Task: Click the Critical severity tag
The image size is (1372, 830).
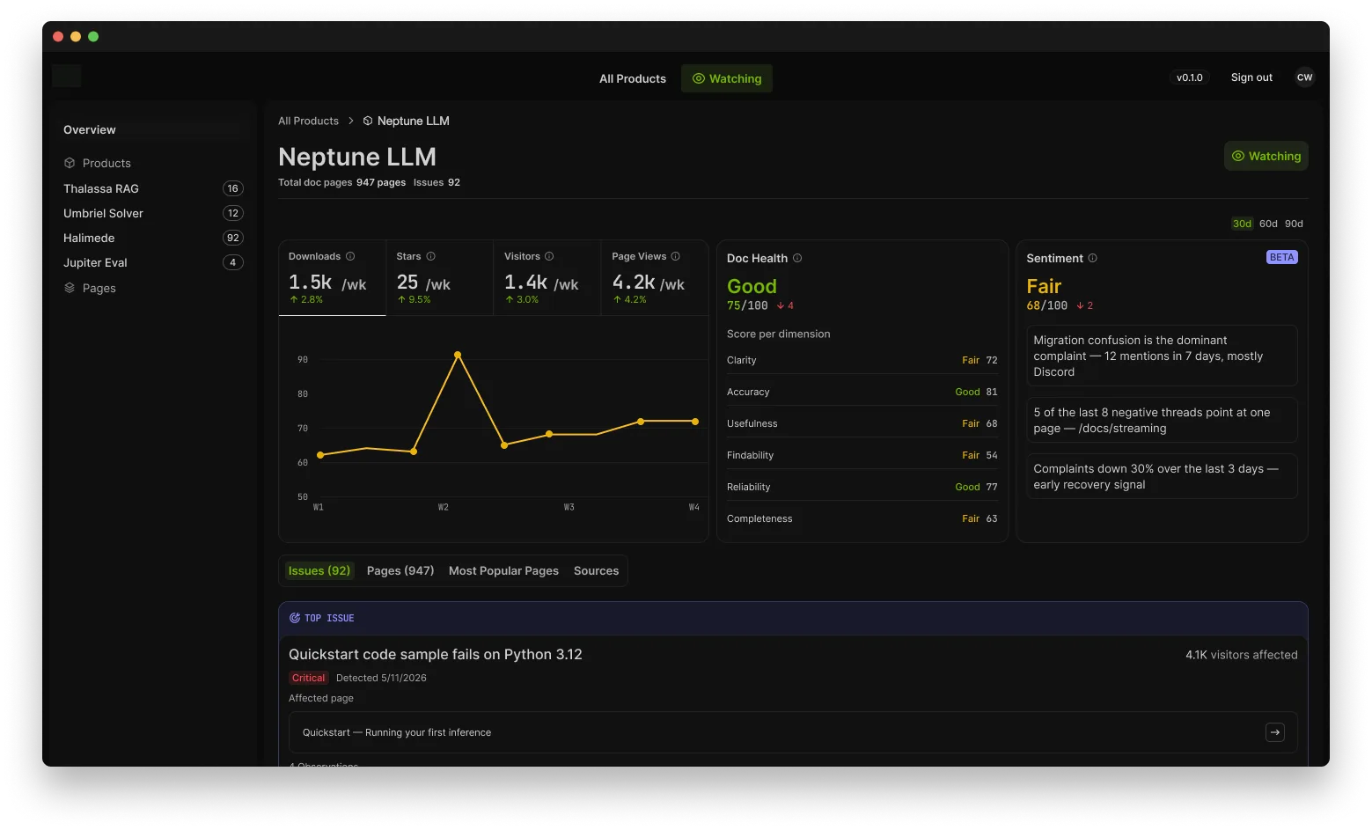Action: pos(309,678)
